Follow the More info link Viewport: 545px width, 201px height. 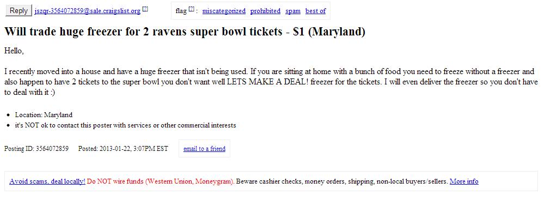[x=464, y=181]
